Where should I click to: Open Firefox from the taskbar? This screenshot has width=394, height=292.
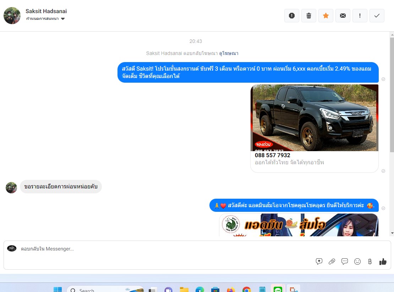[x=231, y=290]
